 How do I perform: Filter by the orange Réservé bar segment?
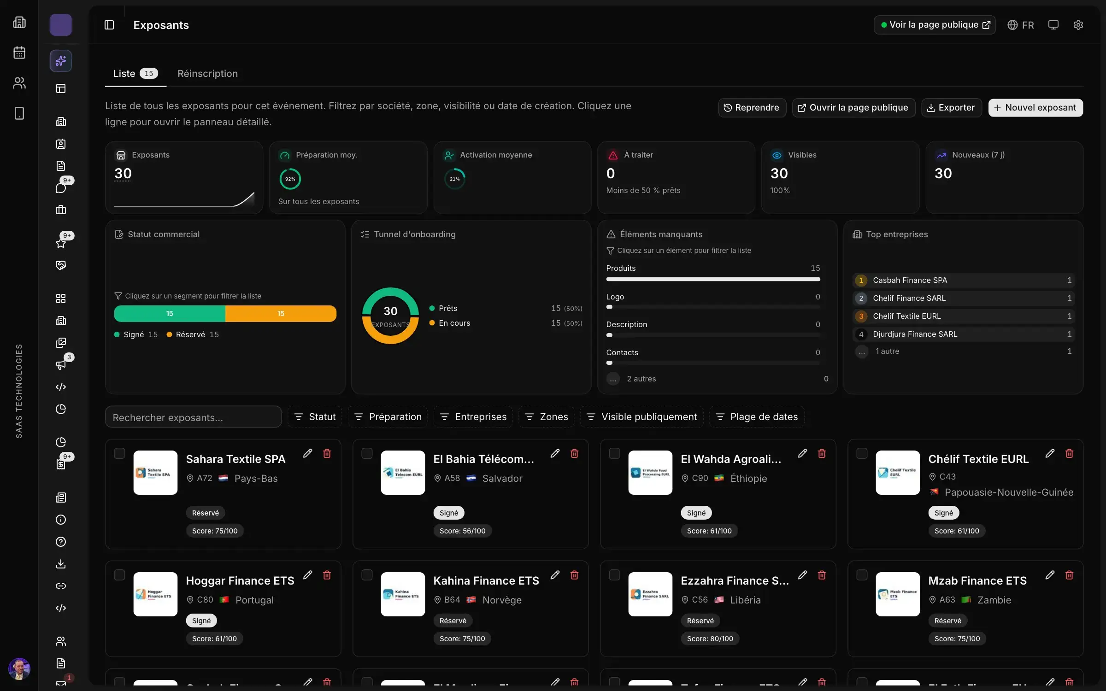coord(281,314)
